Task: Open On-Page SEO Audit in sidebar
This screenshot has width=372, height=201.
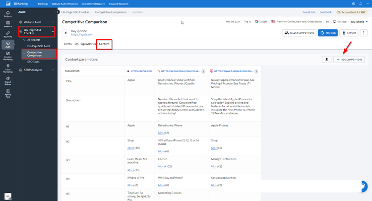Action: (x=38, y=46)
